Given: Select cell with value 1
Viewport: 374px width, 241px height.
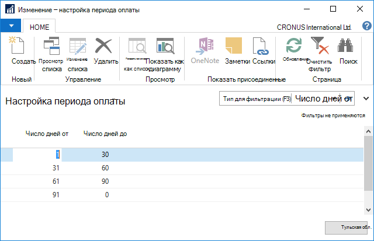Looking at the screenshot, I should click(x=37, y=155).
